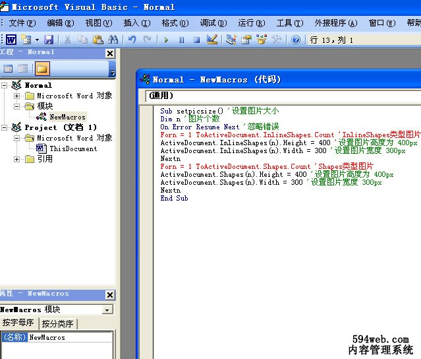Screen dimensions: 421x359
Task: Click project panel toolbar options arrow
Action: point(113,73)
